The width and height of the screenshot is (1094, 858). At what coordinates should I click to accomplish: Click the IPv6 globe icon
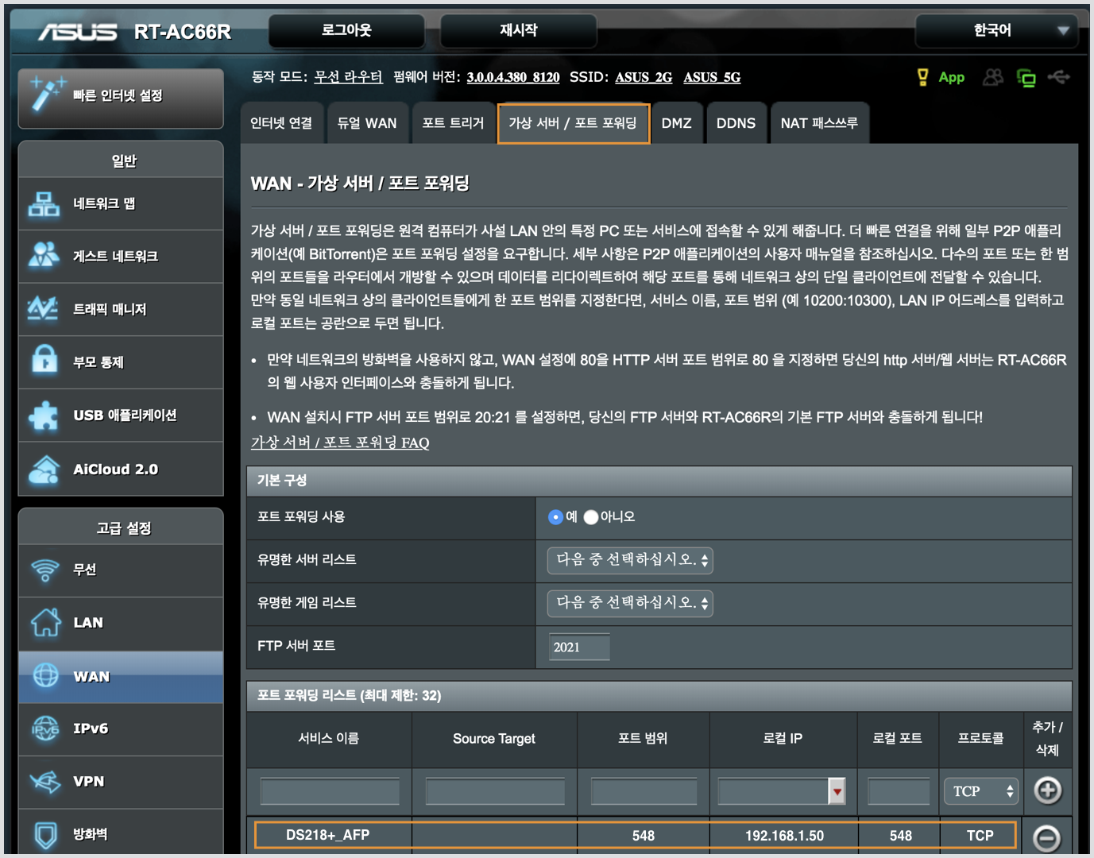click(x=45, y=728)
